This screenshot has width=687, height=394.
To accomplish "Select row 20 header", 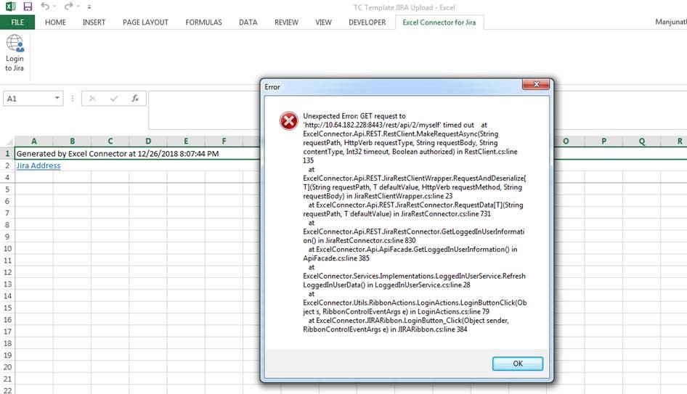I will [x=7, y=367].
